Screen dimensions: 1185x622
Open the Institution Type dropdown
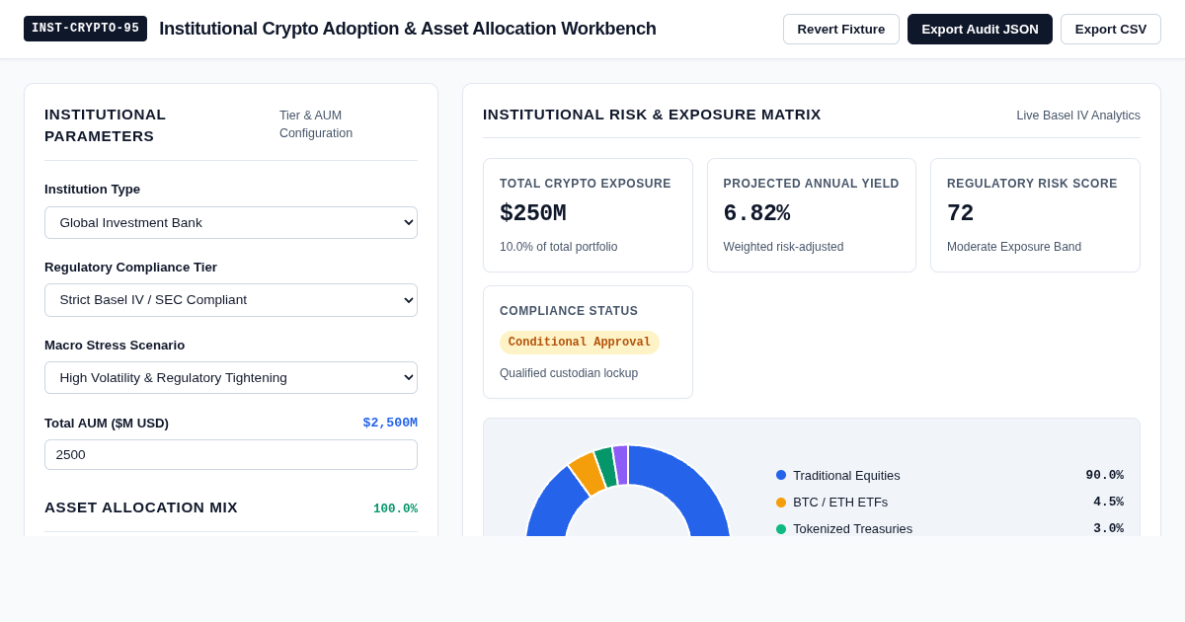coord(231,222)
